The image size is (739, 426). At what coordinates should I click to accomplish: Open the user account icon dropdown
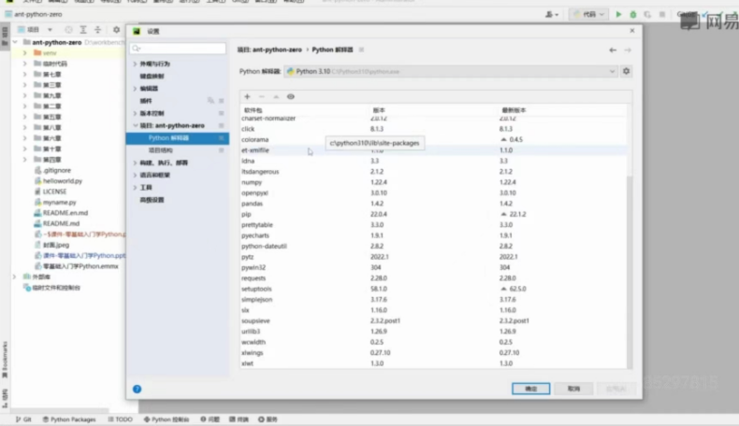551,15
